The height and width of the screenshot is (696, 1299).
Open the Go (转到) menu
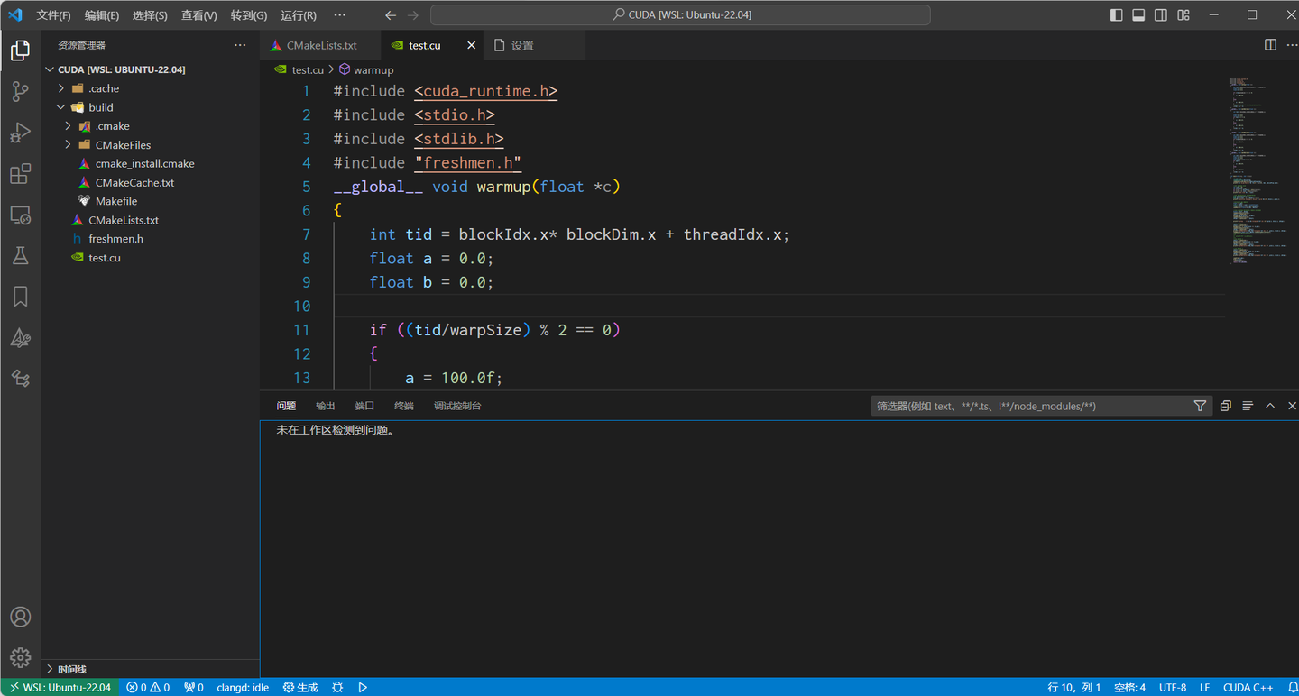pyautogui.click(x=249, y=15)
